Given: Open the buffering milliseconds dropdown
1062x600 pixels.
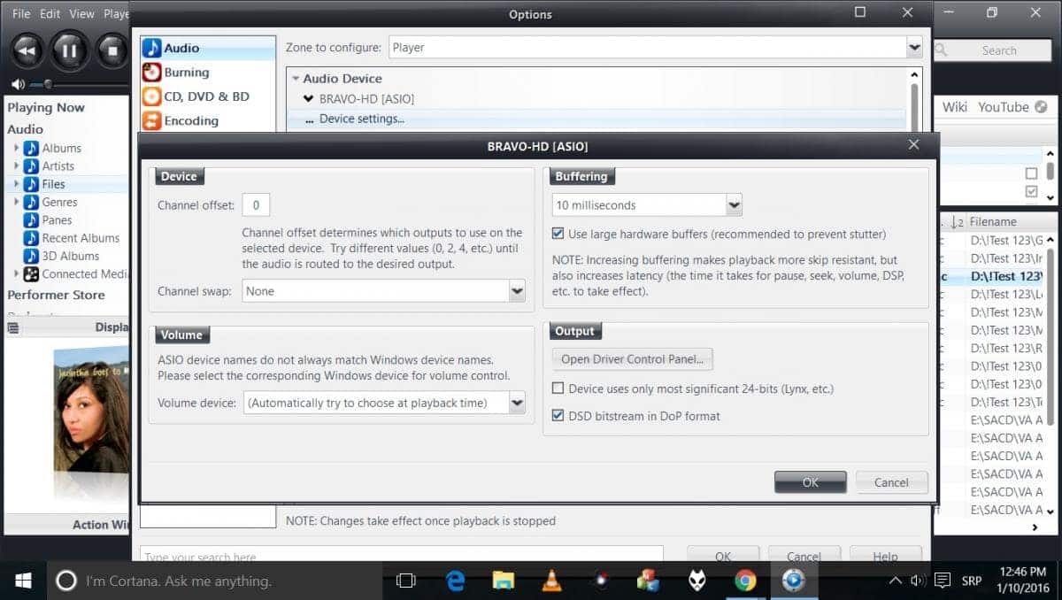Looking at the screenshot, I should point(734,205).
